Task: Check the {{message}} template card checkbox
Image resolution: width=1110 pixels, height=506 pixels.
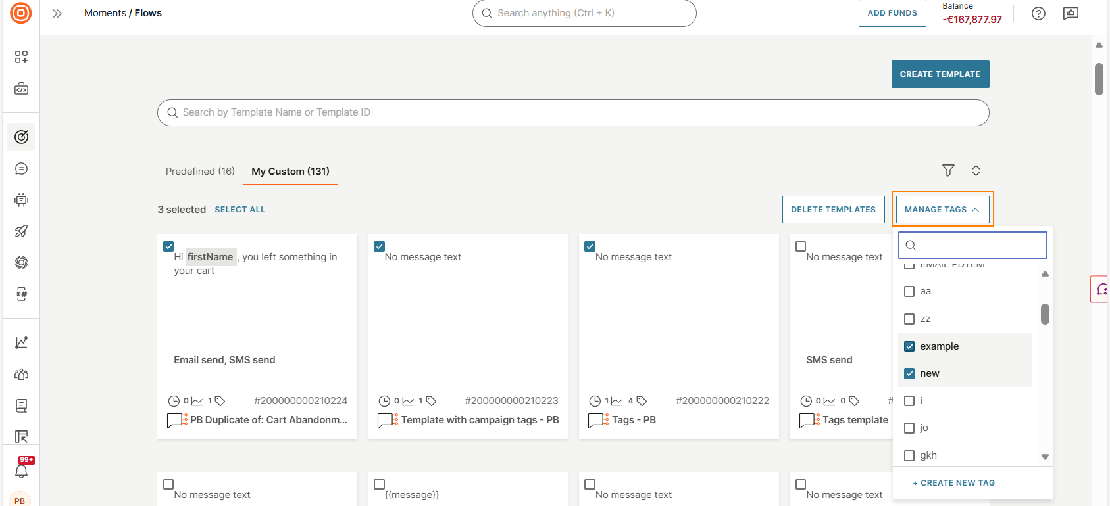Action: tap(379, 484)
